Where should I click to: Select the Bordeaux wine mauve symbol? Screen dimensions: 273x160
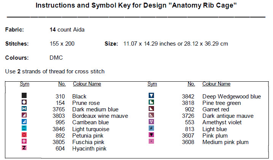point(24,116)
